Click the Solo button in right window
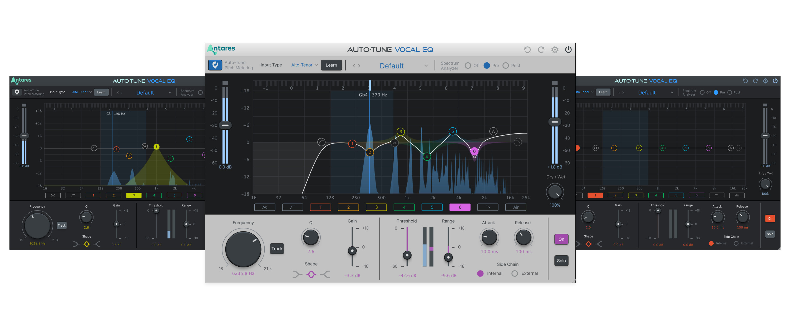790x329 pixels. pyautogui.click(x=770, y=234)
